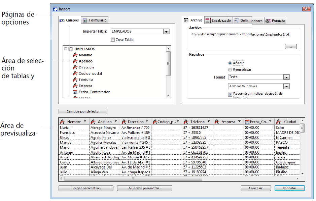This screenshot has width=316, height=201.
Task: Select the Añadir radio button
Action: tap(230, 63)
